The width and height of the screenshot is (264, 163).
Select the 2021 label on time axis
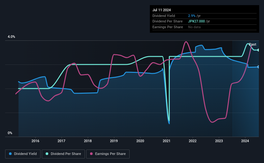click(166, 141)
